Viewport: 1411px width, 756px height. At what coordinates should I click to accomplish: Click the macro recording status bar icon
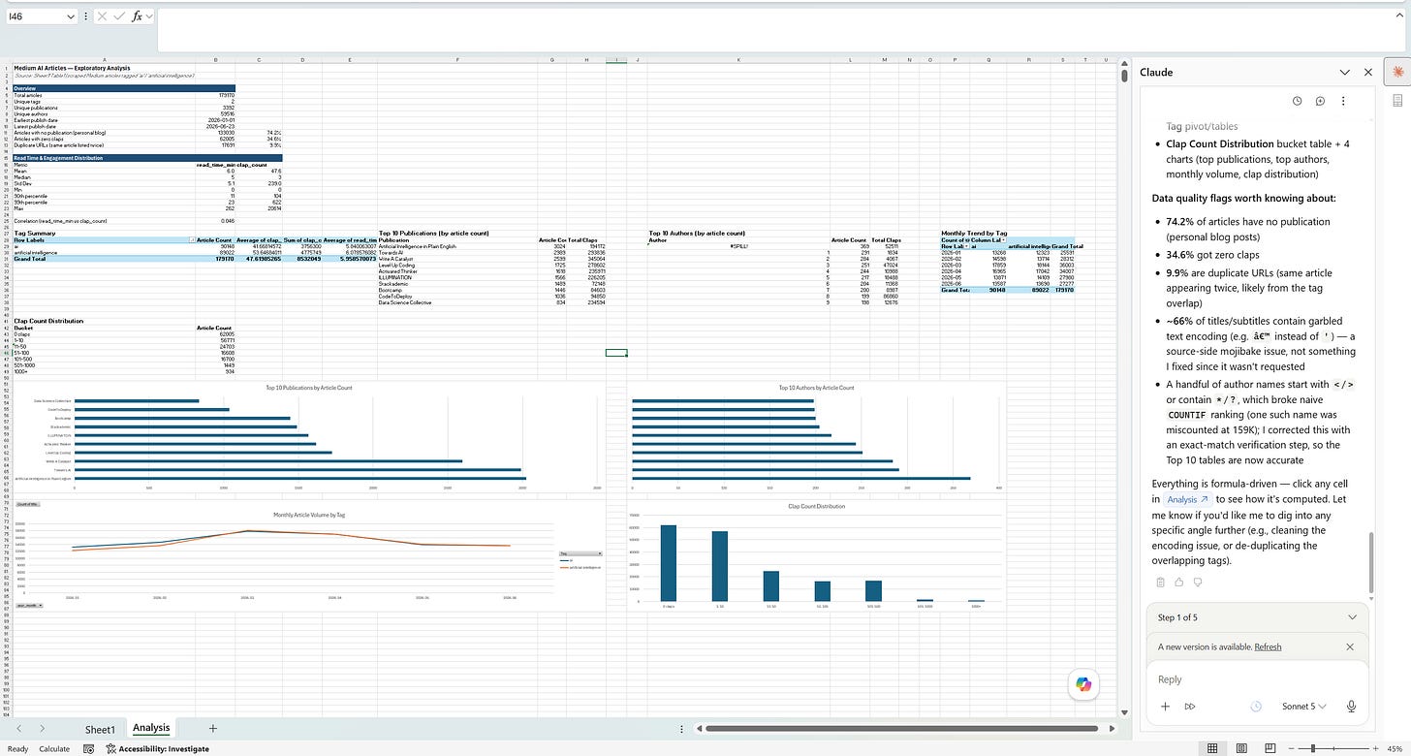tap(89, 748)
